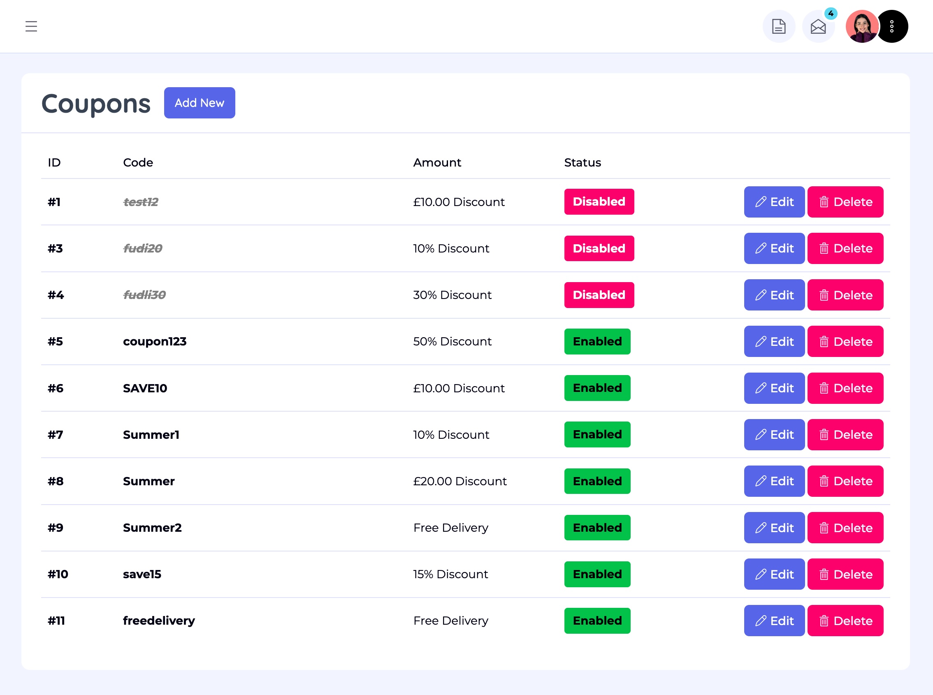The image size is (933, 695).
Task: Open the hamburger sidebar menu
Action: (x=31, y=26)
